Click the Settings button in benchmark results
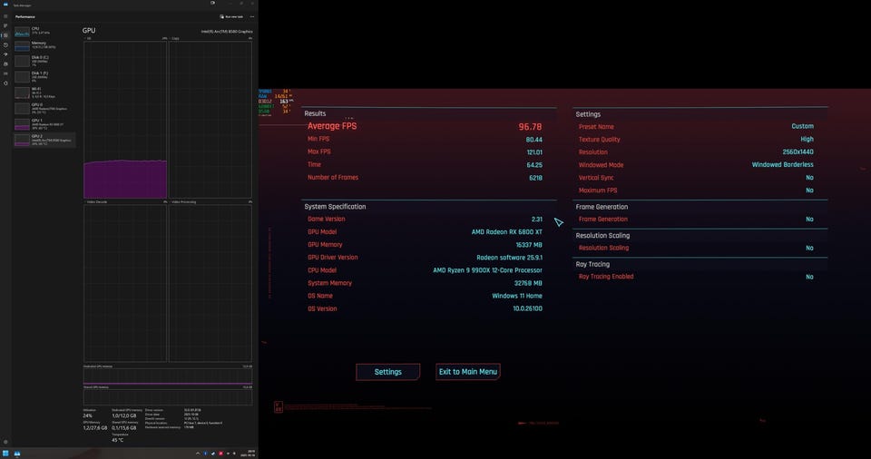Screen dimensions: 871x459 point(387,372)
